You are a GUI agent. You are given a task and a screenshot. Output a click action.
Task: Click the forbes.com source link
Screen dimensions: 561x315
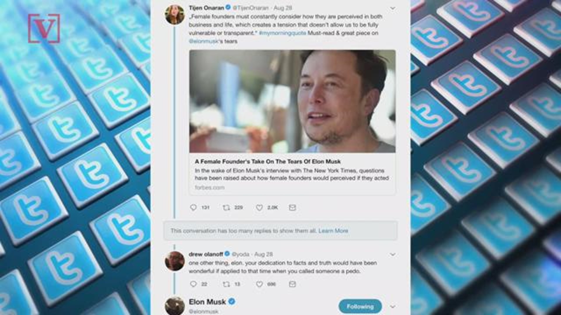pyautogui.click(x=210, y=188)
